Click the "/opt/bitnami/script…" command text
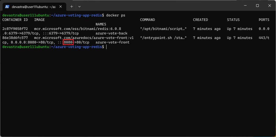The image size is (276, 137). click(163, 29)
